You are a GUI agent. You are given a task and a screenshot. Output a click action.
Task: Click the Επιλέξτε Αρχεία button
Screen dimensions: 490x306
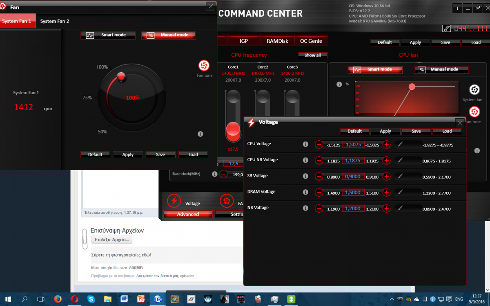[x=111, y=239]
